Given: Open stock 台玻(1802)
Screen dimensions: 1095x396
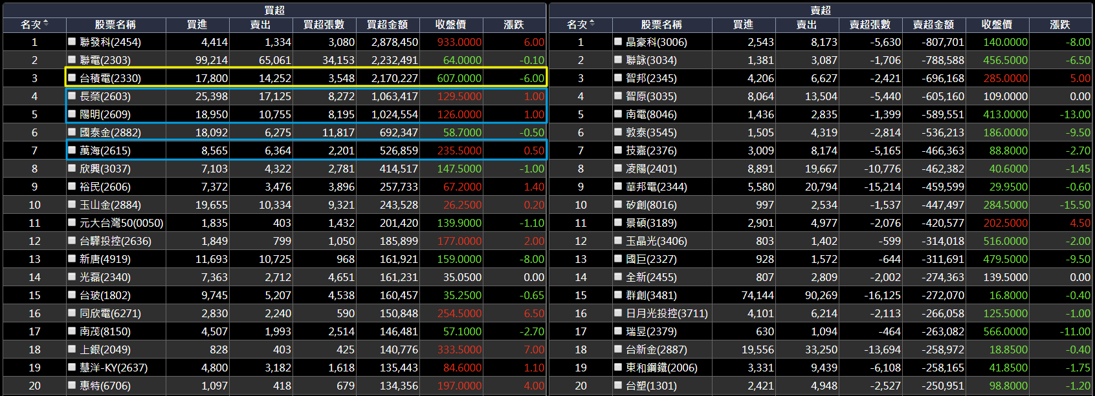Looking at the screenshot, I should pos(105,295).
